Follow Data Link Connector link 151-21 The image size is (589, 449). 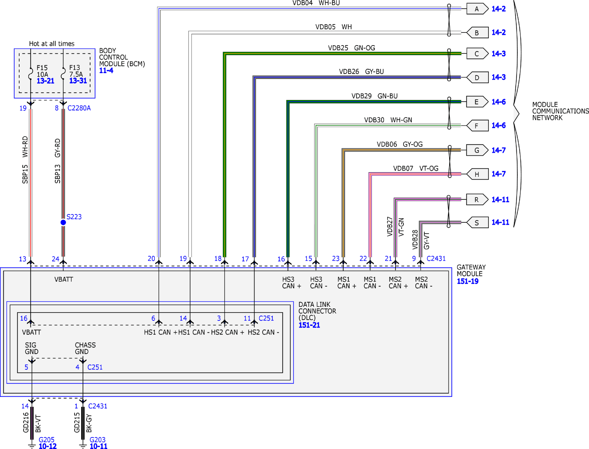(309, 325)
